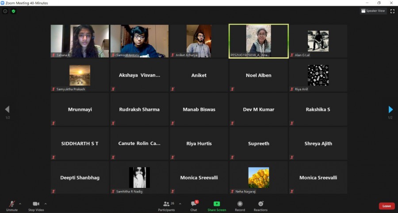Screen dimensions: 398x213
Task: Go to previous gallery page with the left arrow
Action: coord(7,109)
